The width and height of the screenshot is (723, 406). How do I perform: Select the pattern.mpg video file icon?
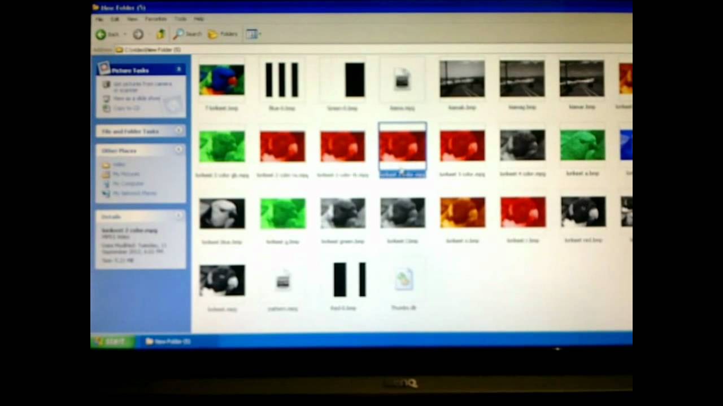pyautogui.click(x=282, y=280)
